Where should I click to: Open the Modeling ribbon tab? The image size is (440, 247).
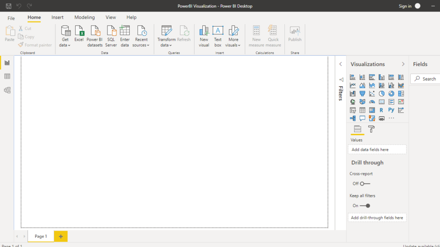84,18
